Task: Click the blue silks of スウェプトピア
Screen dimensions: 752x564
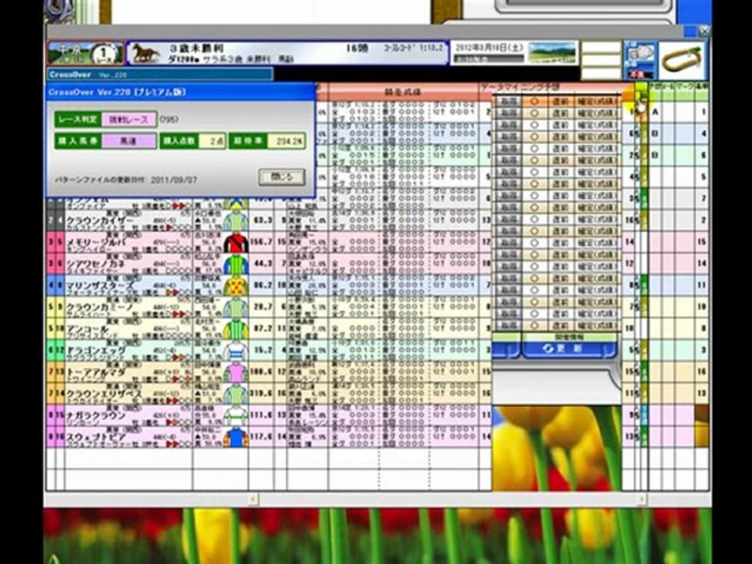Action: click(x=236, y=437)
